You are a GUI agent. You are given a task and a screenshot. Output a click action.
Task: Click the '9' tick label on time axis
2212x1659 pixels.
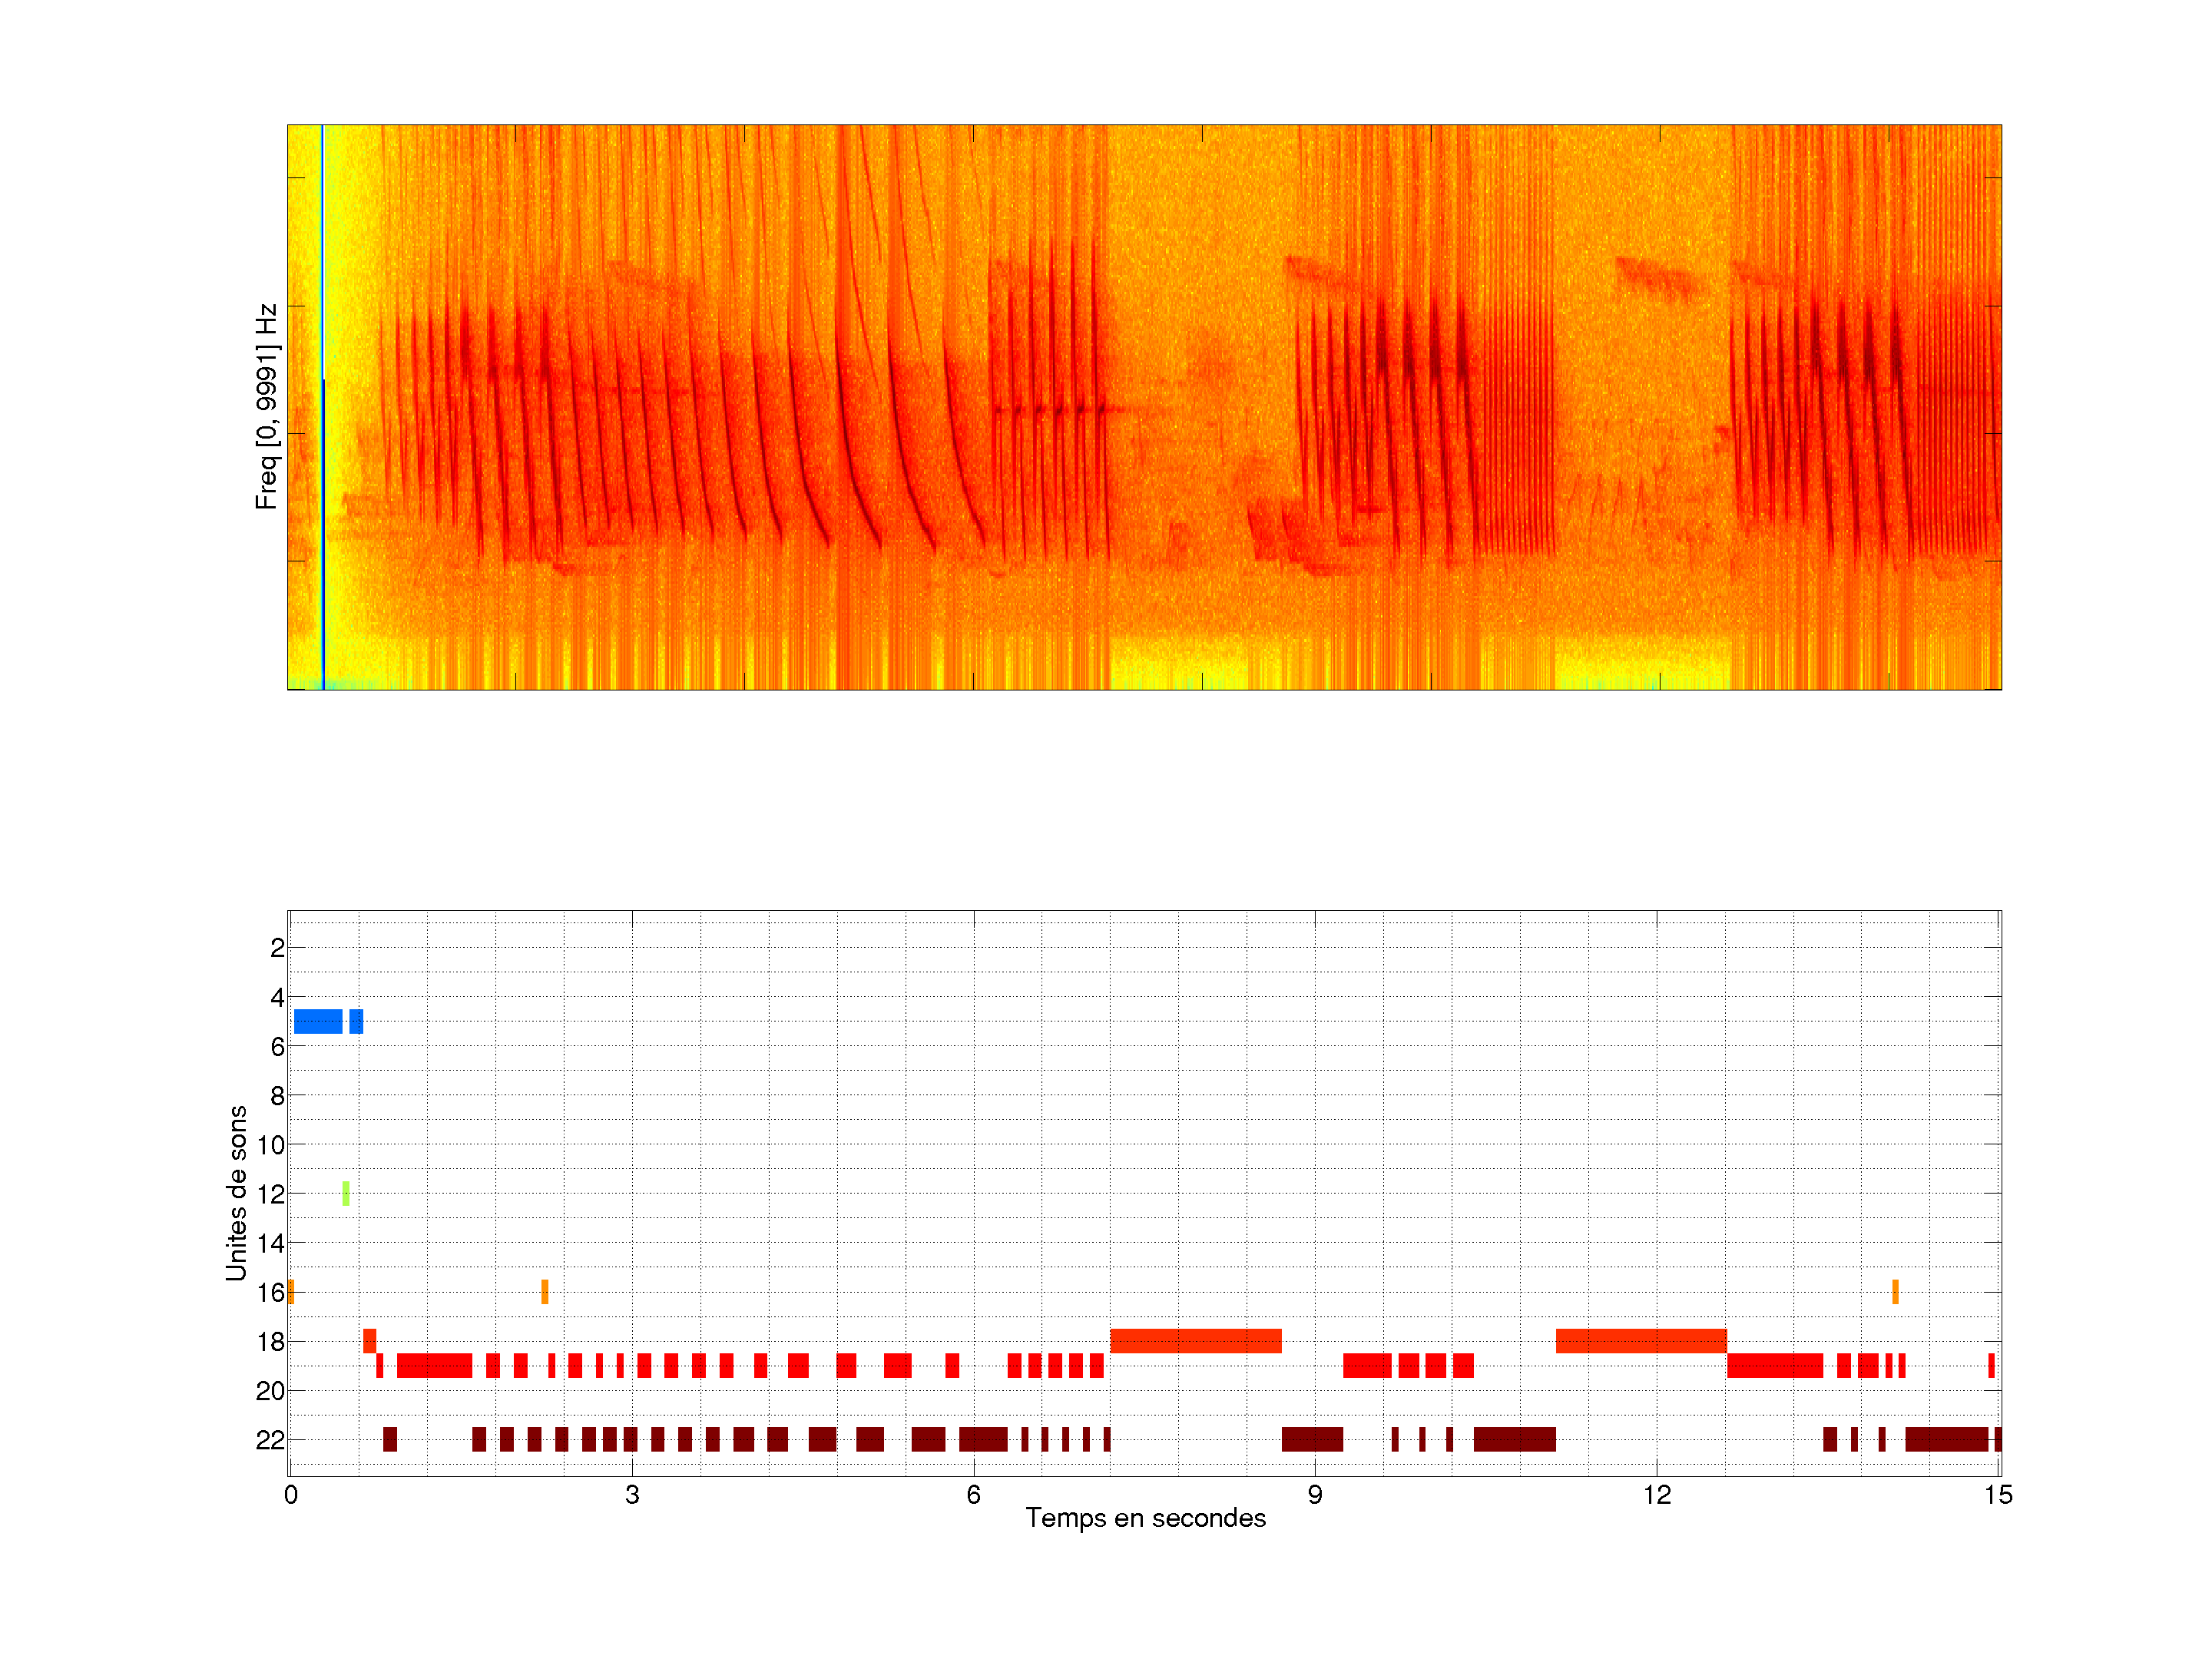point(1314,1495)
